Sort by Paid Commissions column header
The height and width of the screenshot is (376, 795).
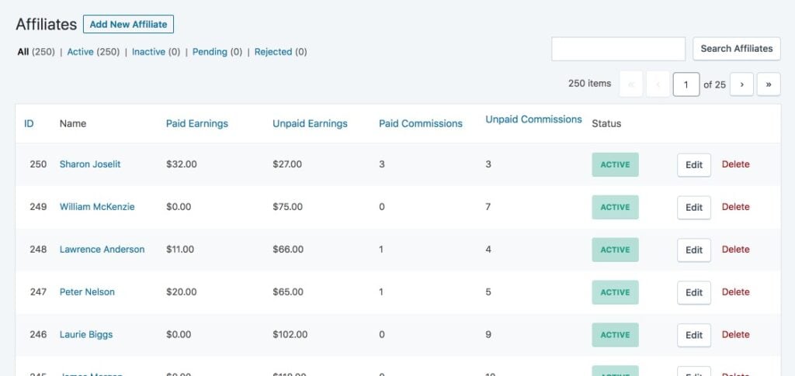pyautogui.click(x=420, y=123)
